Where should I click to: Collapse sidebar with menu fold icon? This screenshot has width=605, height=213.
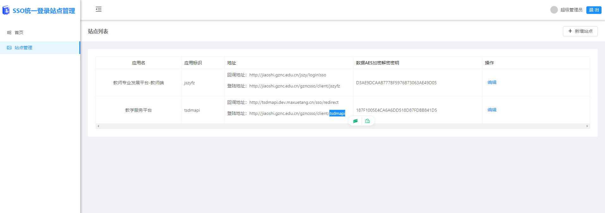(99, 9)
